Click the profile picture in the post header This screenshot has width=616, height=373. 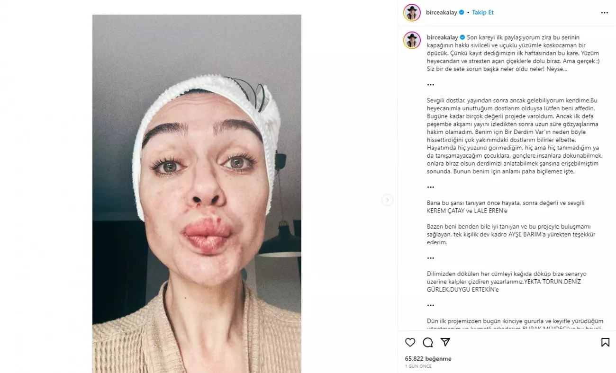pyautogui.click(x=412, y=12)
